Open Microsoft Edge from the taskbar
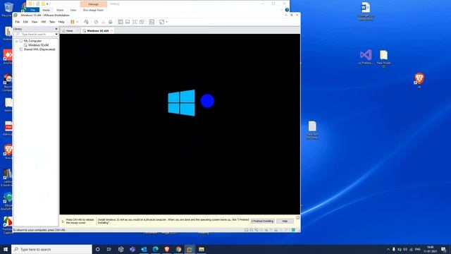451x254 pixels. click(x=155, y=249)
